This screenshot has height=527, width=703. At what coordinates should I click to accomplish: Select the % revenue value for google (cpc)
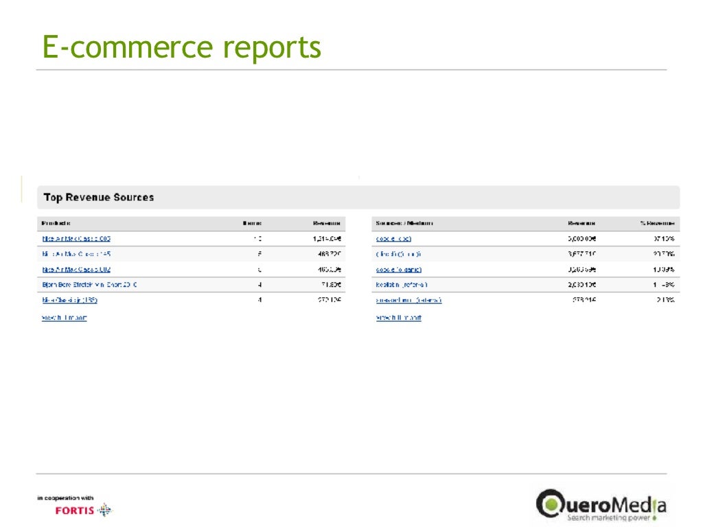point(664,239)
